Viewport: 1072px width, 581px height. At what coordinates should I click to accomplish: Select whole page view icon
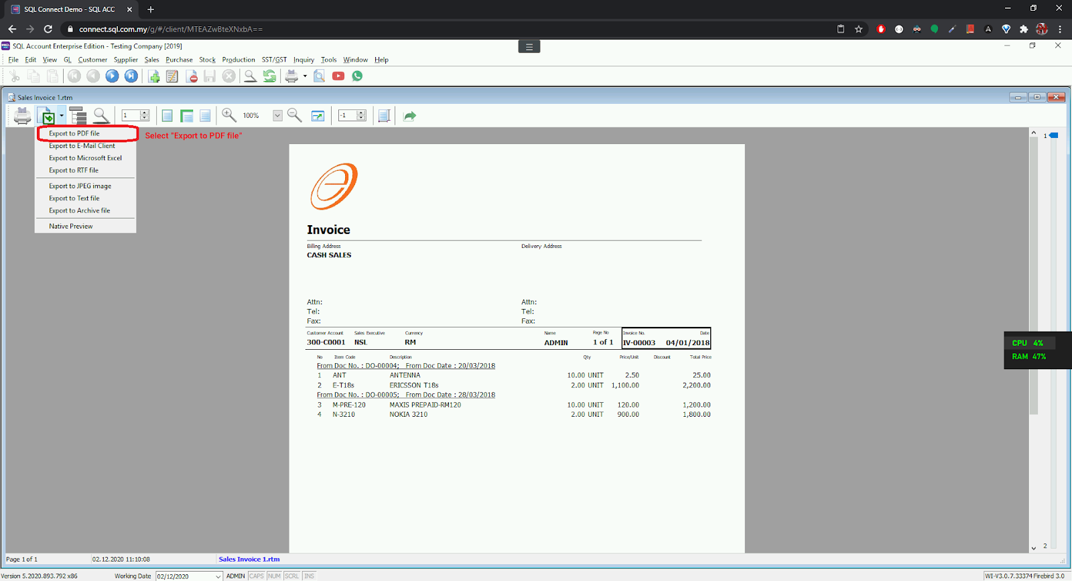coord(167,116)
